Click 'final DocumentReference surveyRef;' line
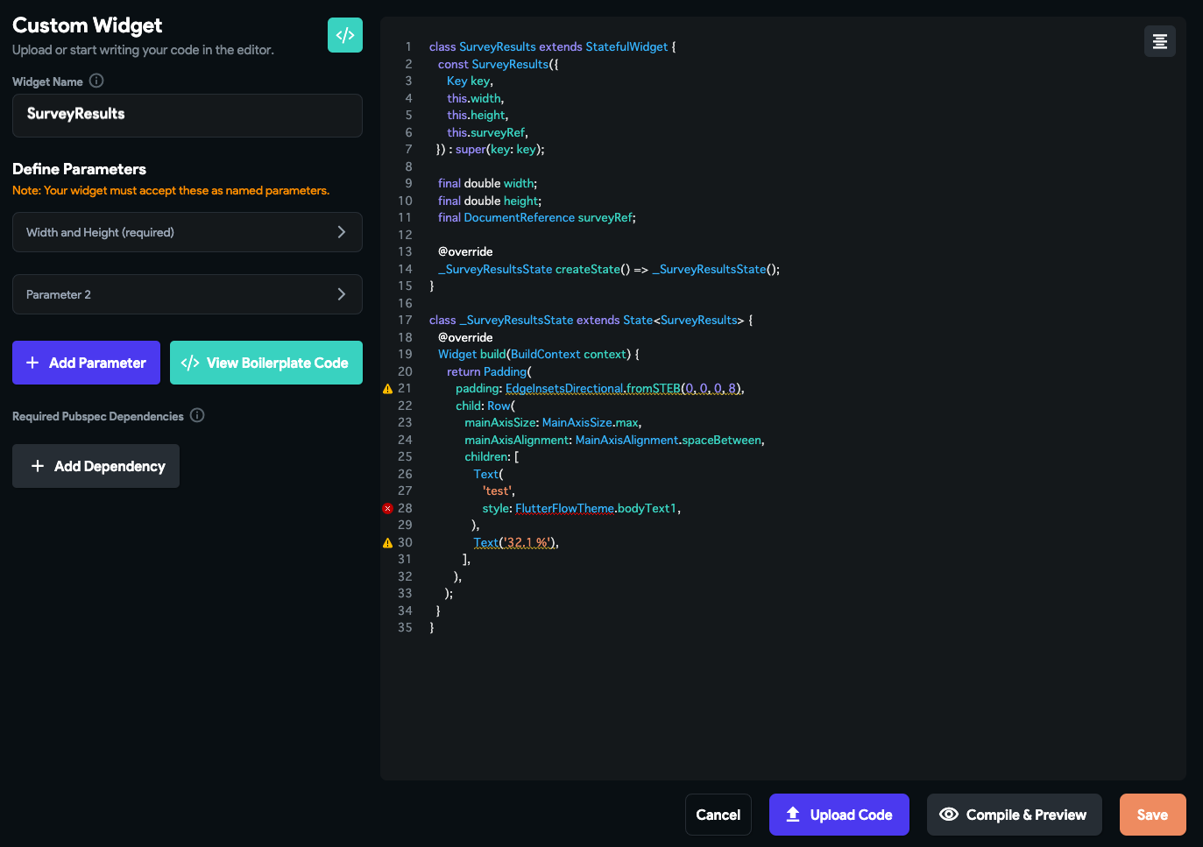This screenshot has height=847, width=1203. tap(537, 218)
